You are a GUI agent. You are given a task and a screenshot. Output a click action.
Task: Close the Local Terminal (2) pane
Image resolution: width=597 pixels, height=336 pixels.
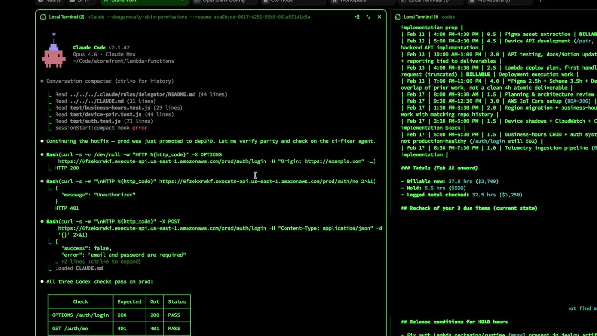(379, 17)
